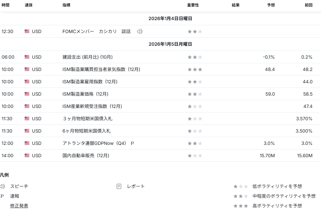Click the US flag in the 6ヶ月物短期米国債入札 row
This screenshot has height=211, width=321.
click(27, 131)
